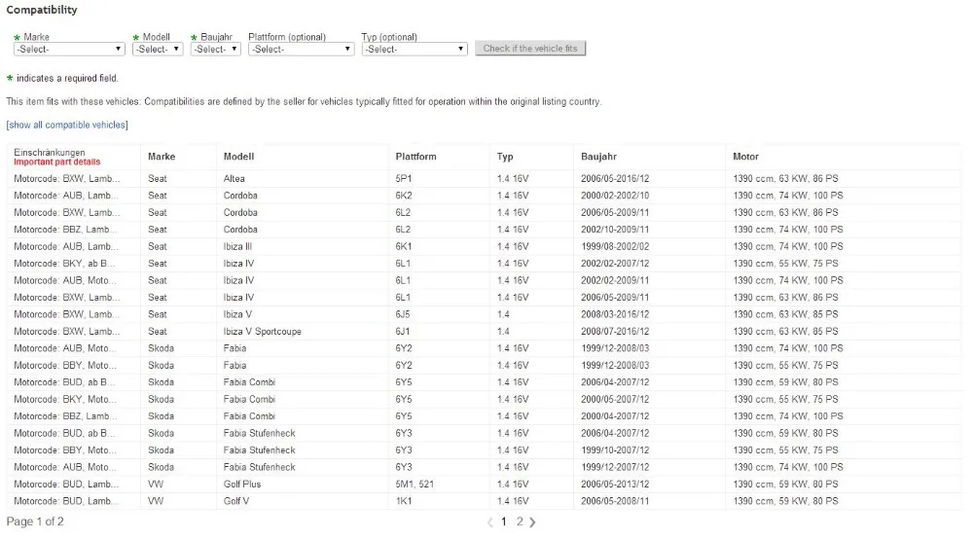Select the Golf Plus model cell
Viewport: 973px width, 539px height.
(242, 485)
